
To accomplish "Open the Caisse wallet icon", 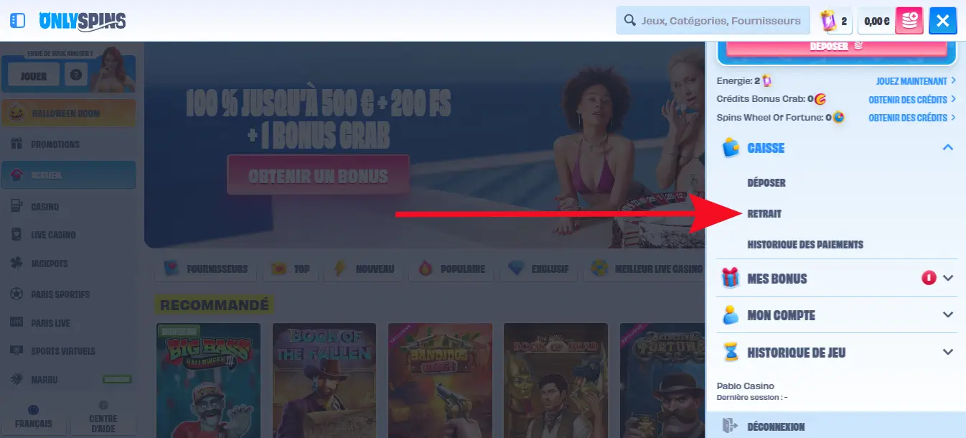I will (731, 148).
